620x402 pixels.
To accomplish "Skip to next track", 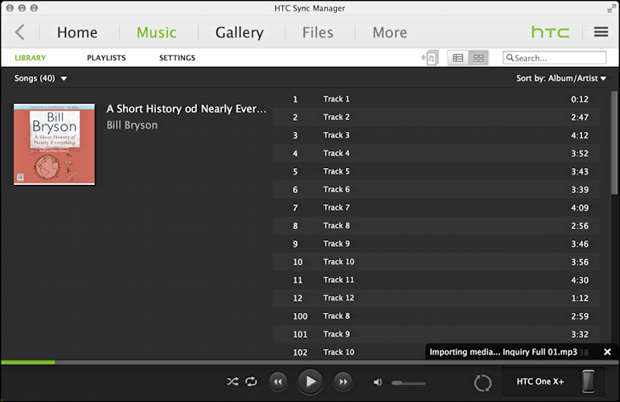I will pos(343,381).
